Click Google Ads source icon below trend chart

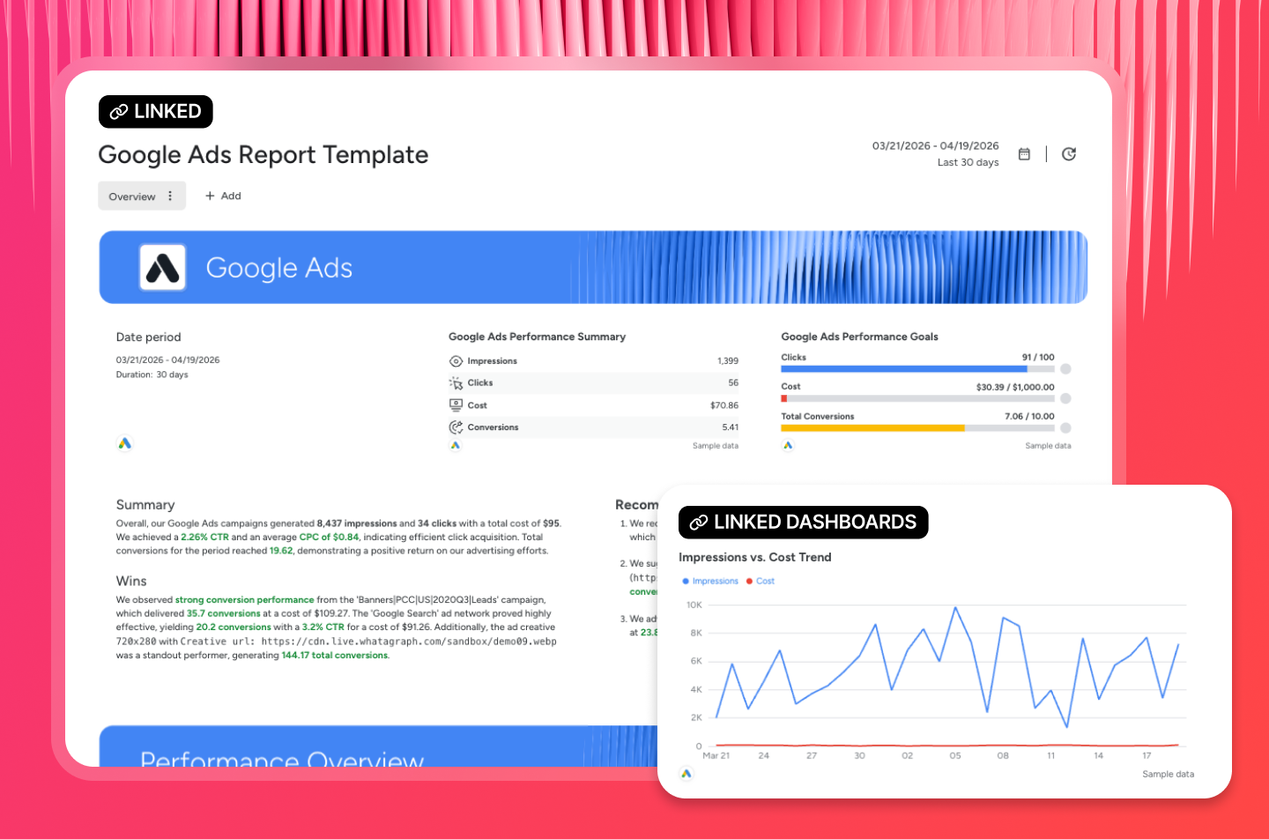tap(686, 774)
